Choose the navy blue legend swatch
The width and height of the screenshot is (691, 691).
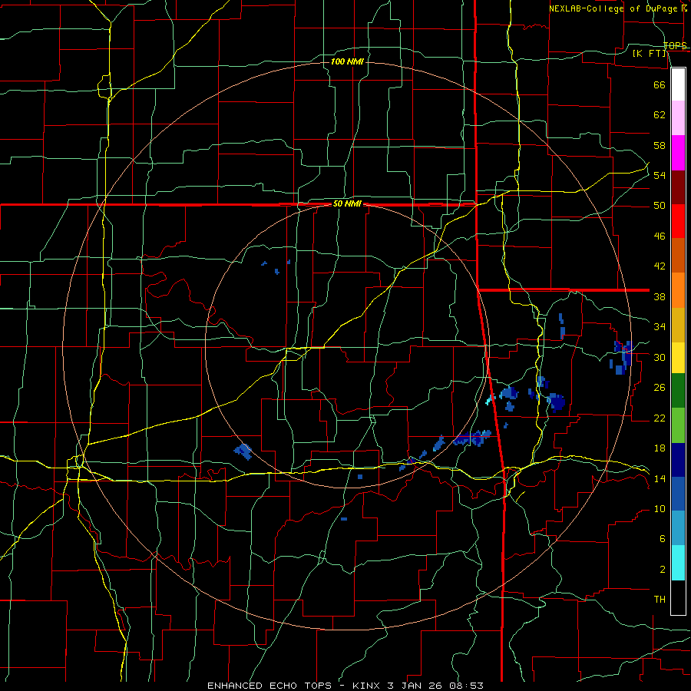tap(678, 460)
